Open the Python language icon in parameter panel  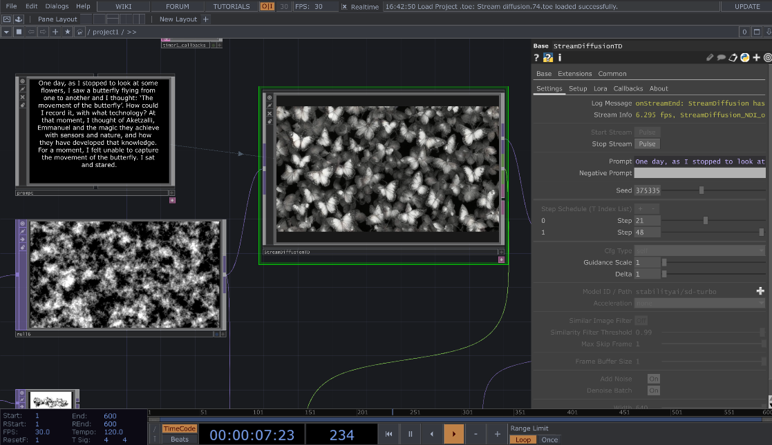[x=745, y=57]
